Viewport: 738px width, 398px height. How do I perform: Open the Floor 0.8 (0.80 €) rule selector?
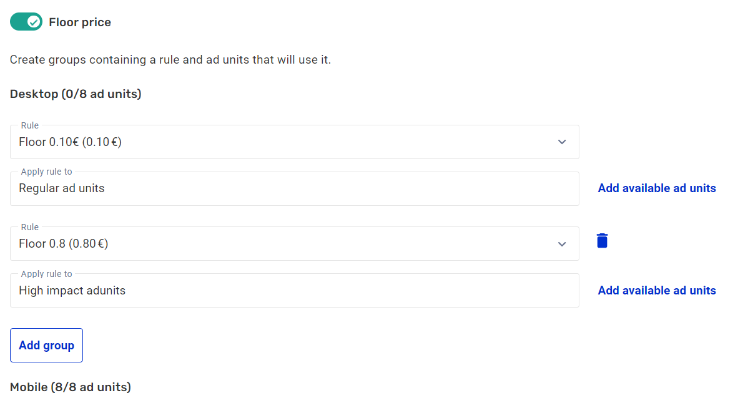[x=281, y=244]
